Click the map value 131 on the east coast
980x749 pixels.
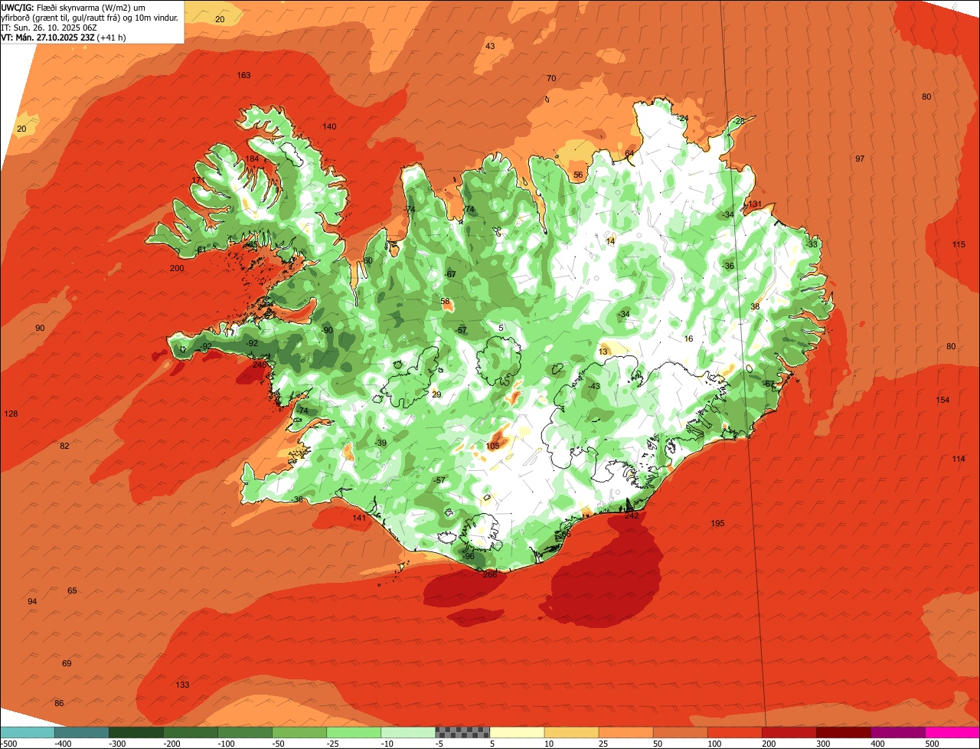point(755,204)
